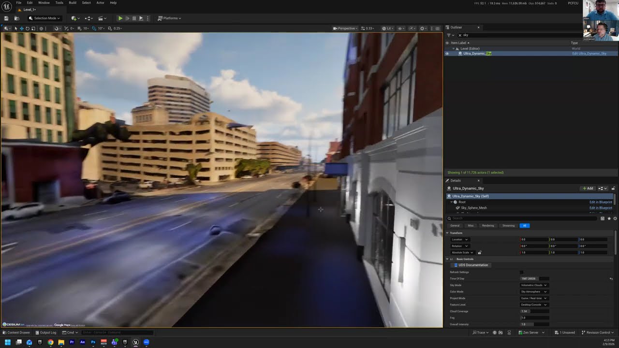Open Edit Ultra_Dynamic_Sky link in Outliner
Screen dimensions: 619x348
pyautogui.click(x=589, y=54)
